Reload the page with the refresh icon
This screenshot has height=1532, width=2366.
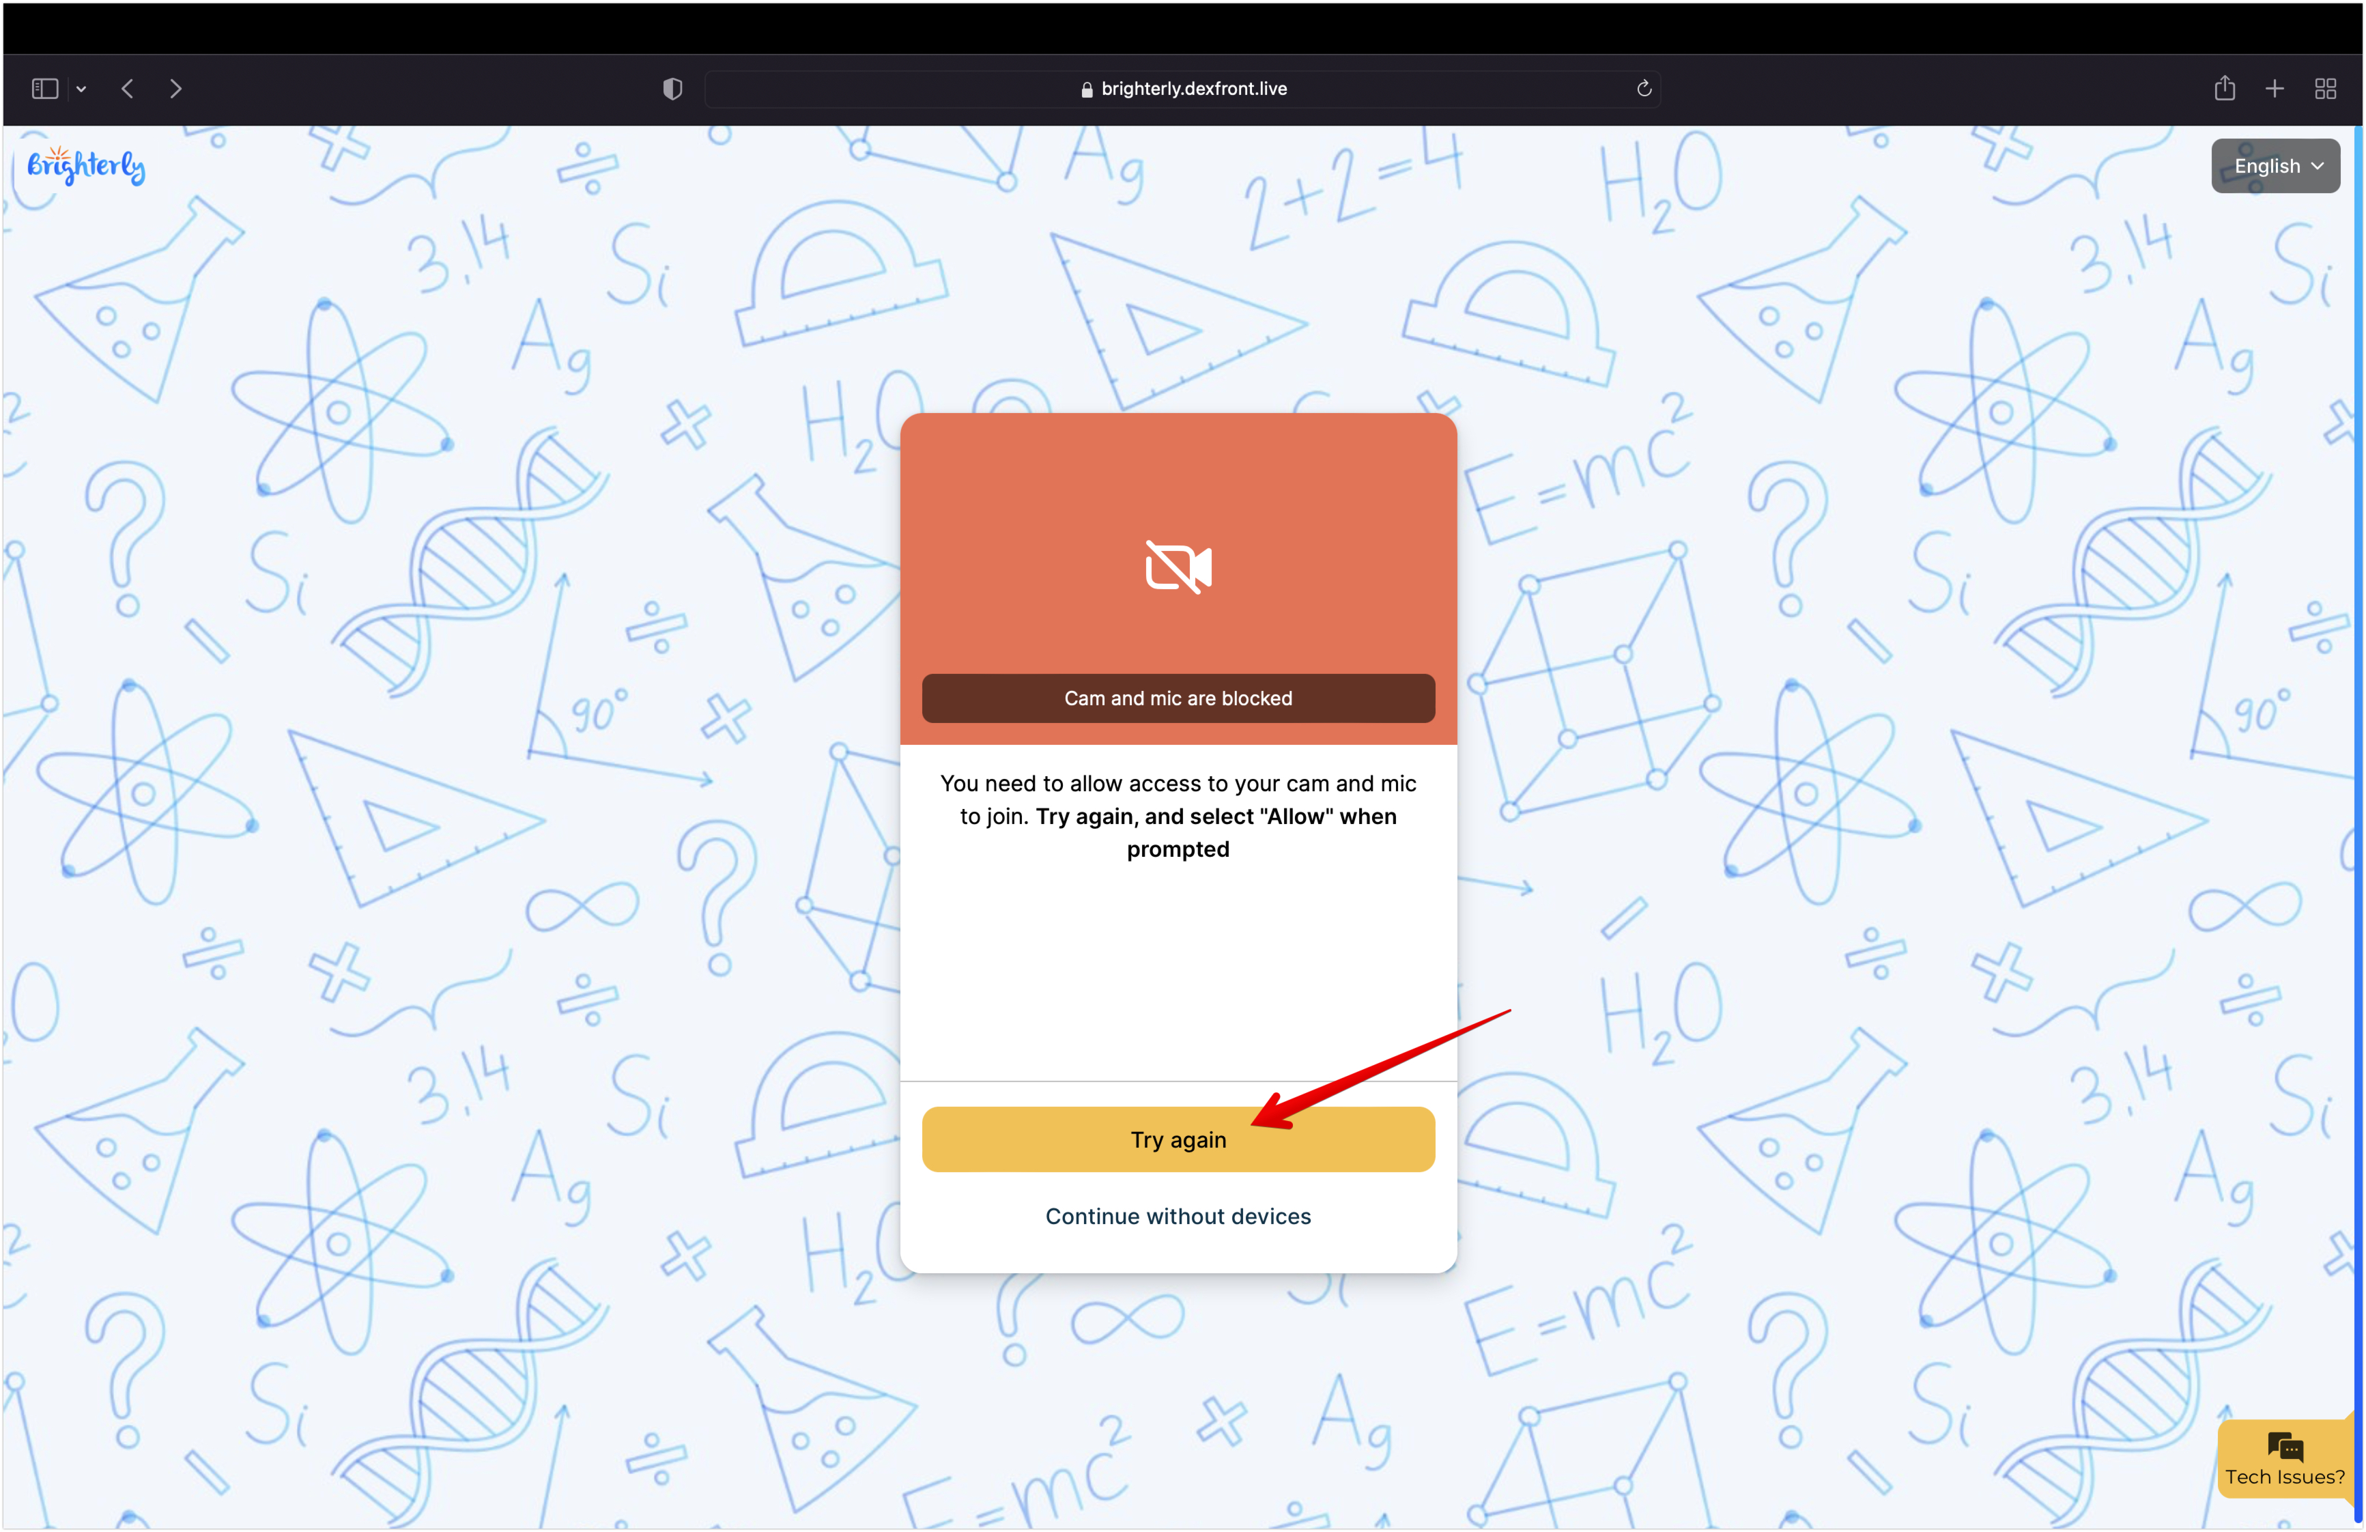[x=1643, y=89]
